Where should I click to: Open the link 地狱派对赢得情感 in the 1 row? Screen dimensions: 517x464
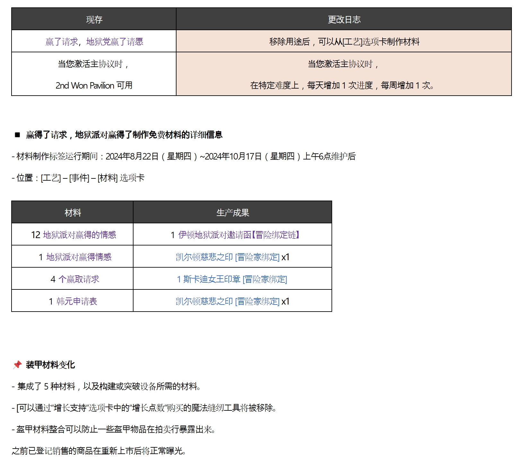coord(79,257)
